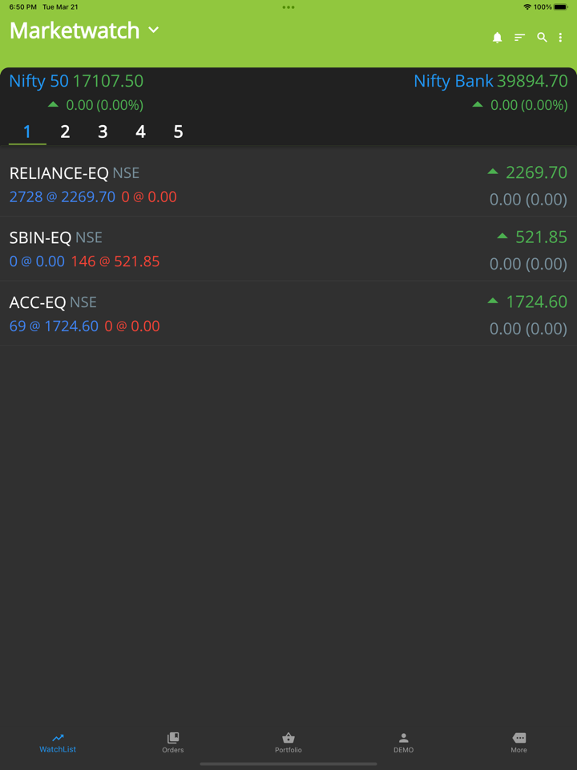Go to Portfolio basket icon
The height and width of the screenshot is (770, 577).
pos(288,738)
